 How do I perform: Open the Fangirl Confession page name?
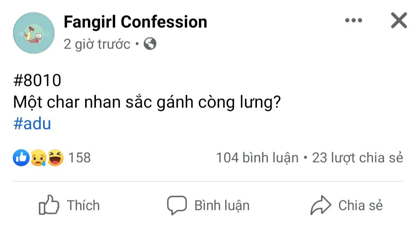(x=135, y=22)
